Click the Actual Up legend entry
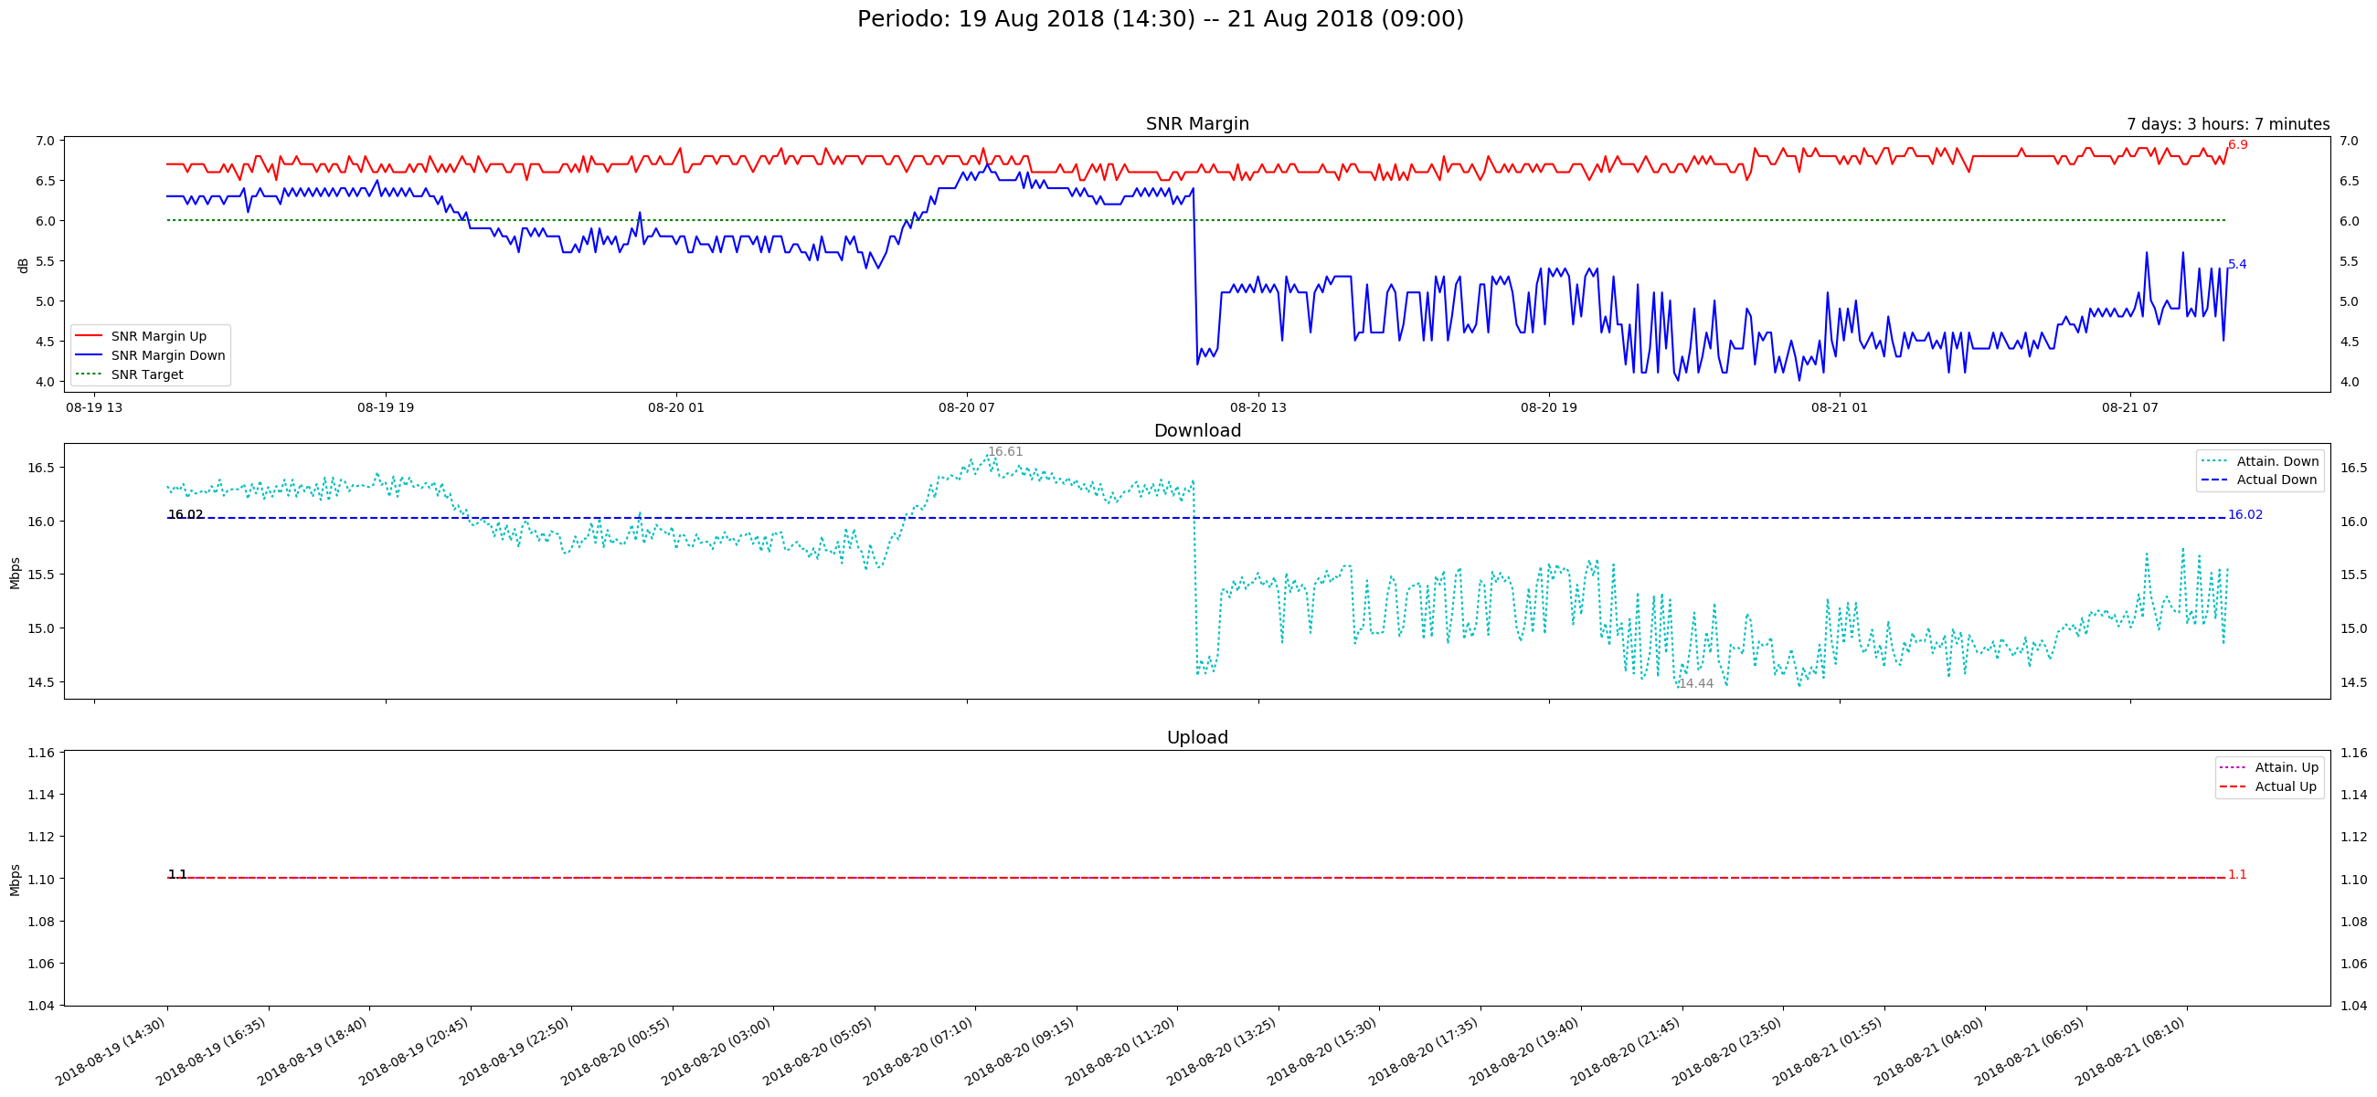 pyautogui.click(x=2285, y=787)
